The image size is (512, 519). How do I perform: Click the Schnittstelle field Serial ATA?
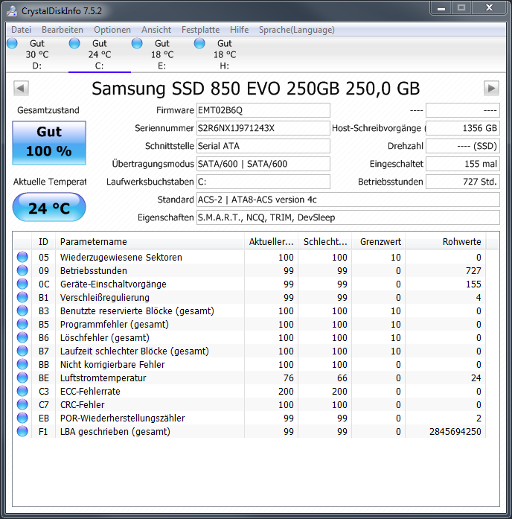click(x=263, y=146)
